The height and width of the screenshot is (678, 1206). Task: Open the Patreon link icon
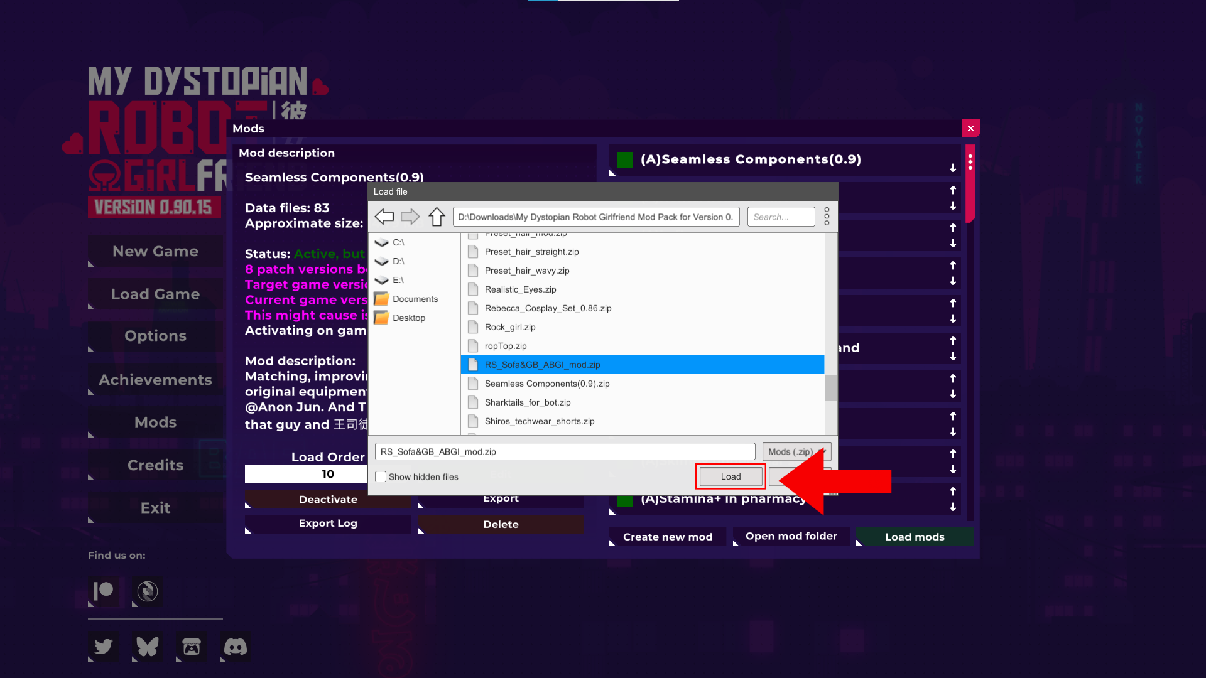104,591
